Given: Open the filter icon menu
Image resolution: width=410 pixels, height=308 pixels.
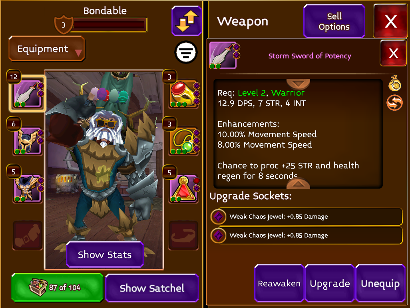Looking at the screenshot, I should coord(186,52).
